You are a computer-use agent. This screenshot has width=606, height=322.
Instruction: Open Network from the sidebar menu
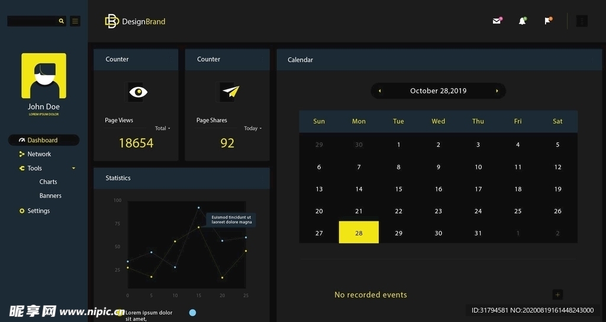(x=39, y=154)
